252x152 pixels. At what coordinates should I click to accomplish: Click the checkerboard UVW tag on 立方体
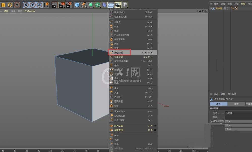[x=236, y=8]
